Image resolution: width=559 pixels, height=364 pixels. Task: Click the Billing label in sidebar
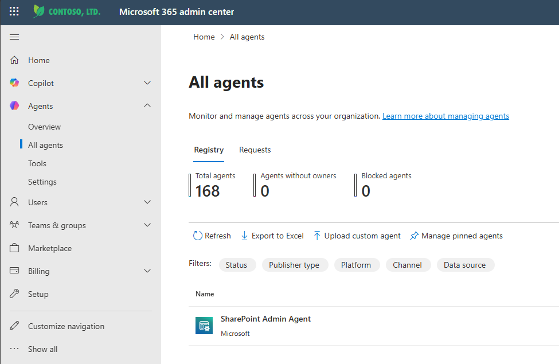39,271
